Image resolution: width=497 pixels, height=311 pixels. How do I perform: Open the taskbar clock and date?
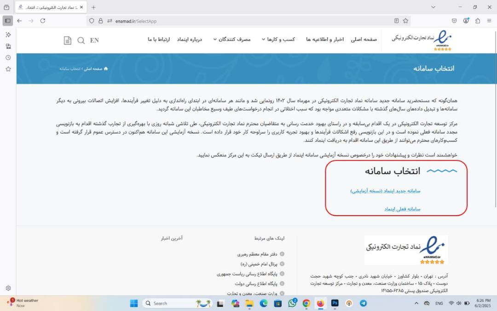coord(483,303)
